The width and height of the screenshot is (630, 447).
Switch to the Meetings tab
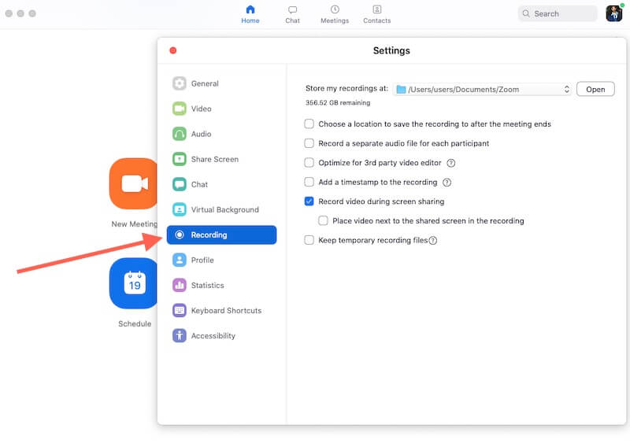(x=335, y=14)
